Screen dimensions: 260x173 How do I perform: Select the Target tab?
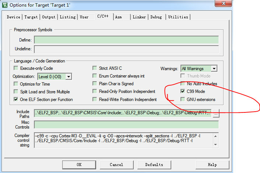[x=31, y=17]
